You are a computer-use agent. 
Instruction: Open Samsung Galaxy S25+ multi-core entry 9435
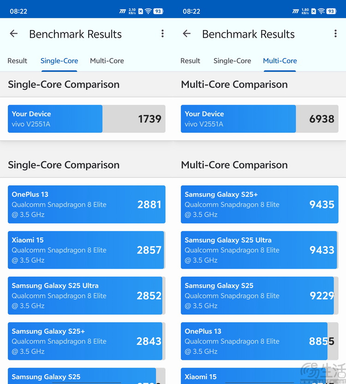point(259,204)
